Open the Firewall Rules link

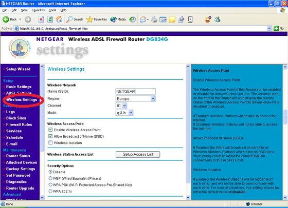pos(19,124)
